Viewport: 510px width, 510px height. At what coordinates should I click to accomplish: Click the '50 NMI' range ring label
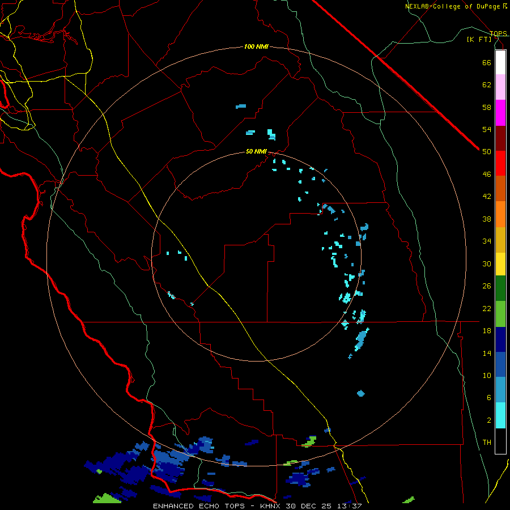[256, 151]
